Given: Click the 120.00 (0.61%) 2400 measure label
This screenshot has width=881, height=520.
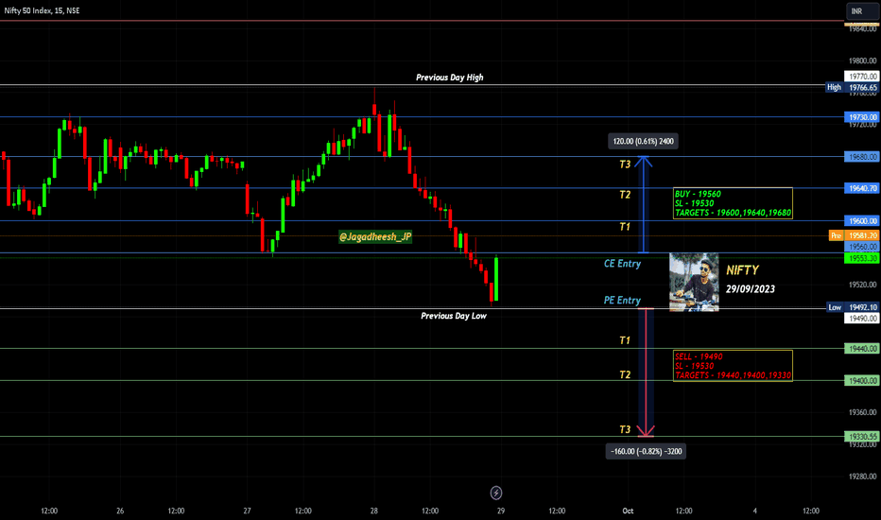Looking at the screenshot, I should click(644, 141).
